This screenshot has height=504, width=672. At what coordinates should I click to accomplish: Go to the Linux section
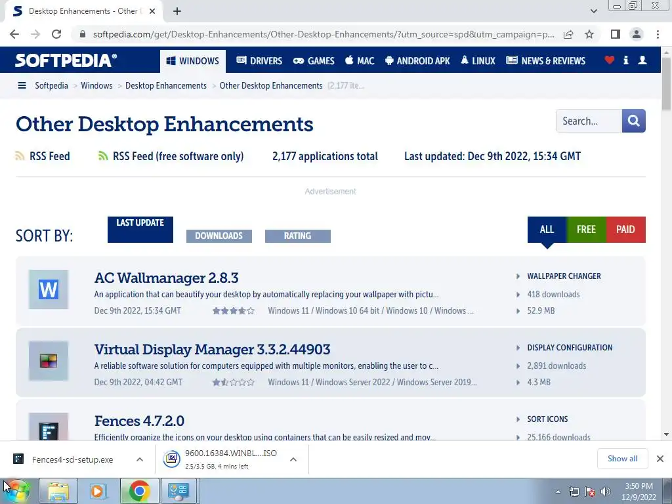click(478, 61)
